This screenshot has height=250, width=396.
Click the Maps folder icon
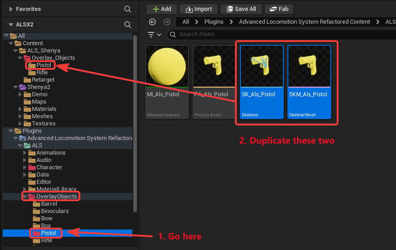pos(27,102)
